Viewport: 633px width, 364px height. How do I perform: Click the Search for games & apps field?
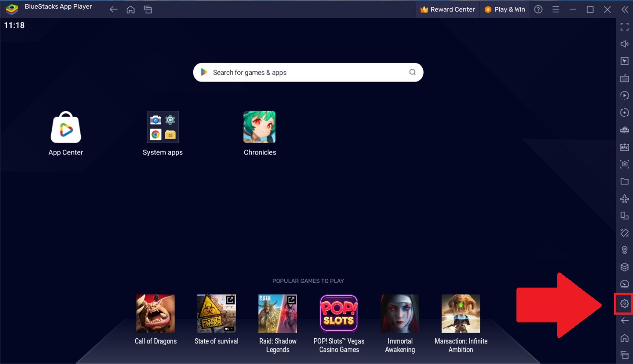[308, 73]
